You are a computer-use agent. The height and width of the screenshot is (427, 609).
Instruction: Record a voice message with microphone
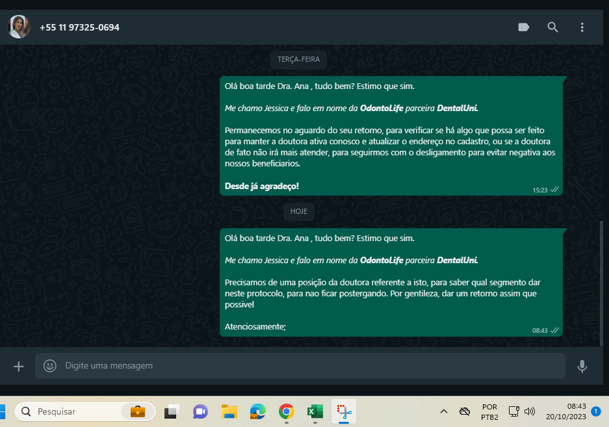tap(582, 366)
